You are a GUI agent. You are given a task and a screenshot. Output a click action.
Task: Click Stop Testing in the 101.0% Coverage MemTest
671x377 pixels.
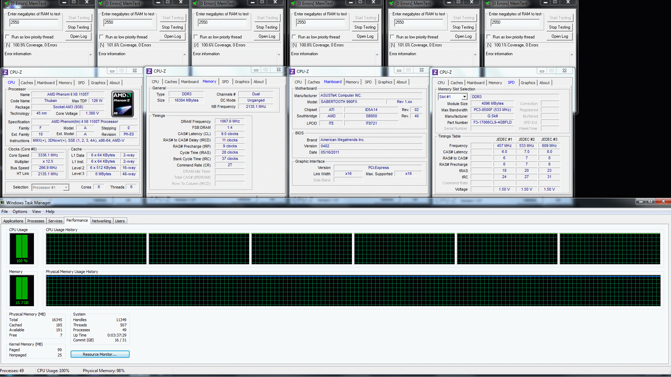pyautogui.click(x=463, y=27)
